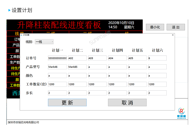
Task: Click 计划五 订单号 field containing A05
Action: 137,58
